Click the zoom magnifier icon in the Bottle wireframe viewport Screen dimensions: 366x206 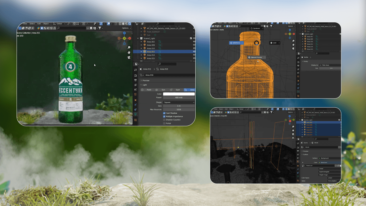pyautogui.click(x=293, y=41)
